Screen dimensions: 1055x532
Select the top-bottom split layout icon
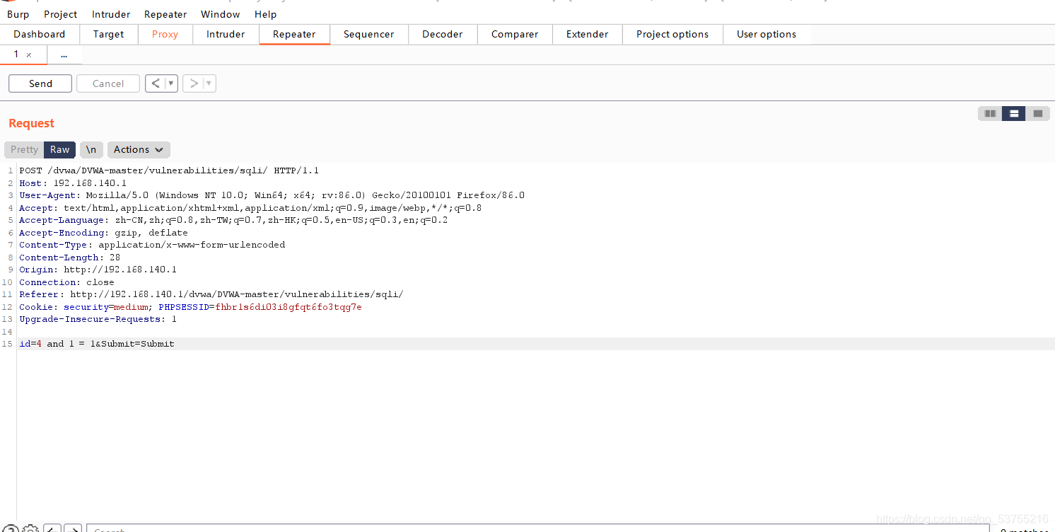[x=1013, y=113]
